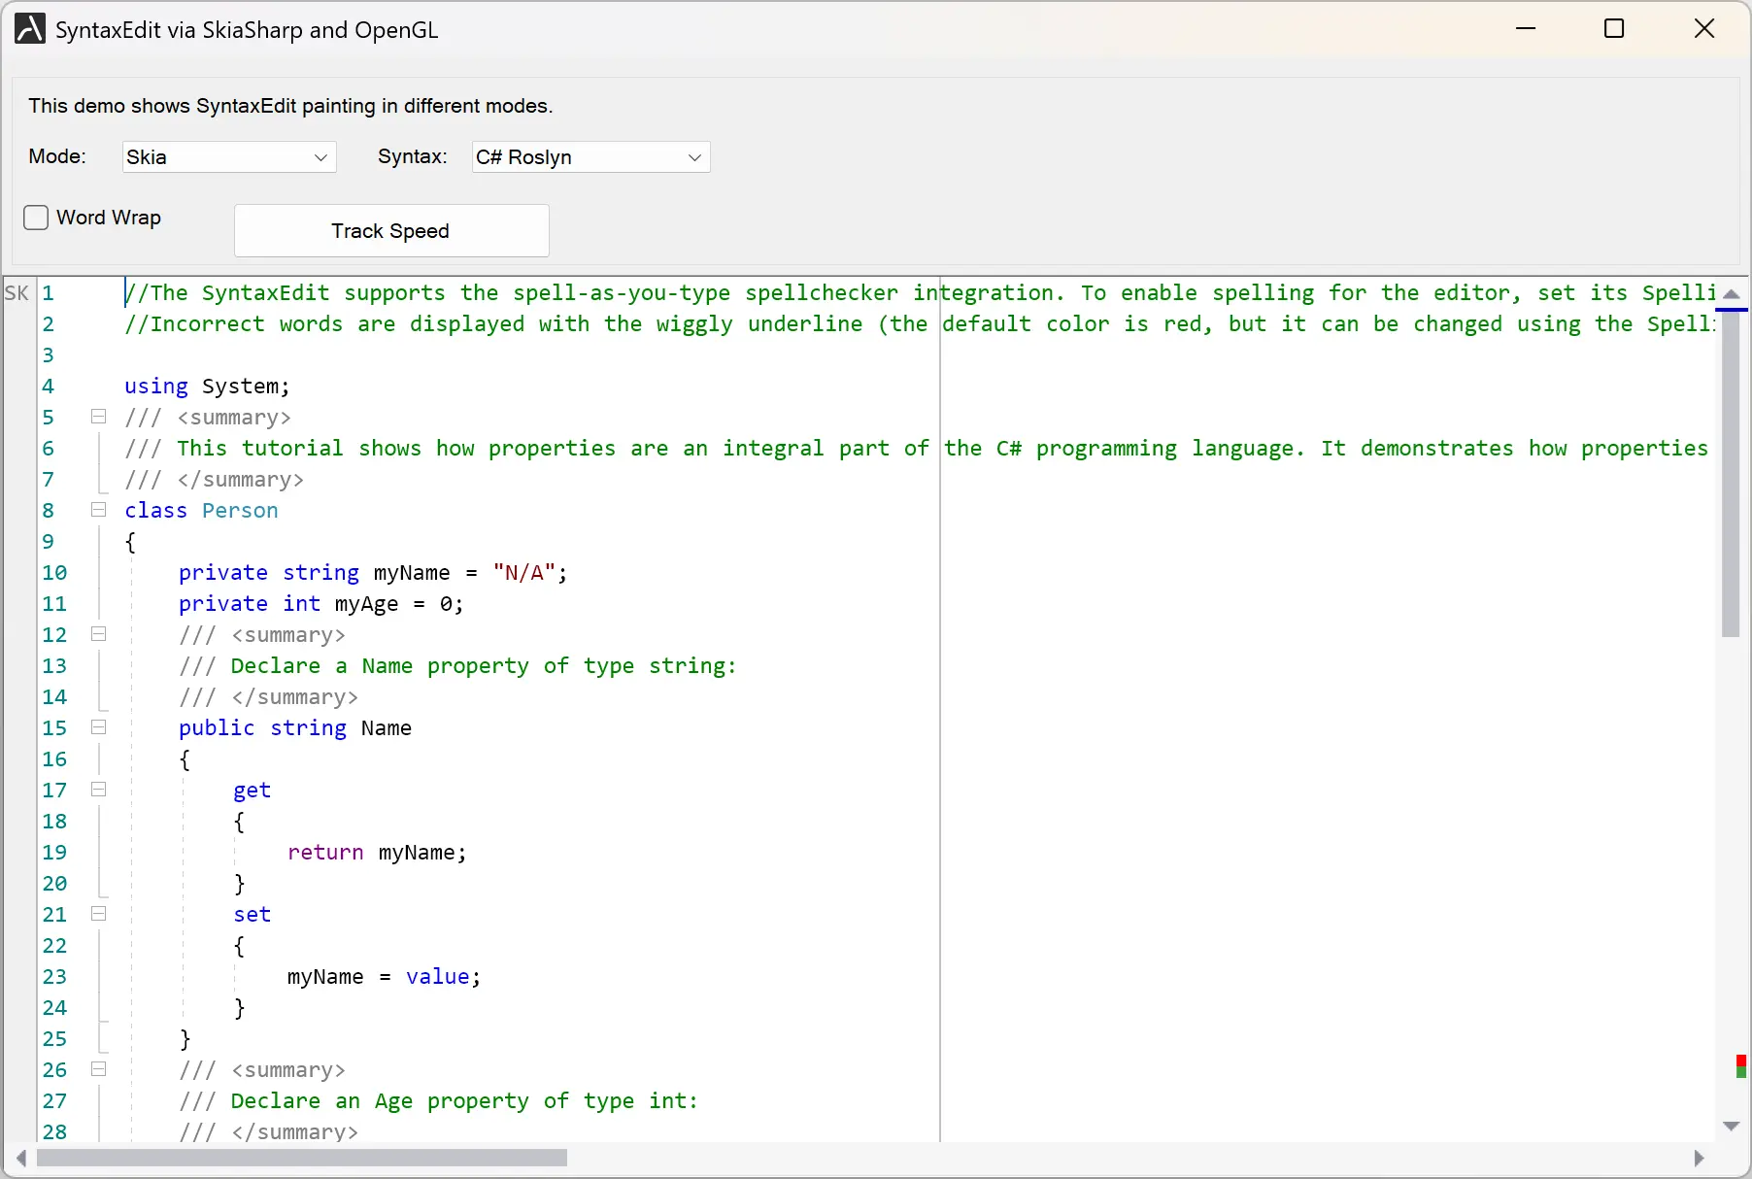Collapse the class Person code fold
The image size is (1752, 1179).
click(97, 510)
